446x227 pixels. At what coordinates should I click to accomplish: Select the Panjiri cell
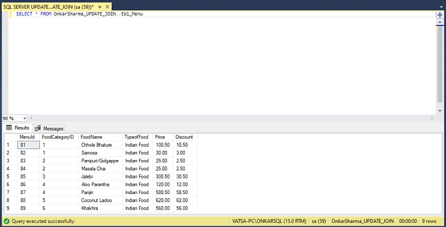(x=101, y=192)
